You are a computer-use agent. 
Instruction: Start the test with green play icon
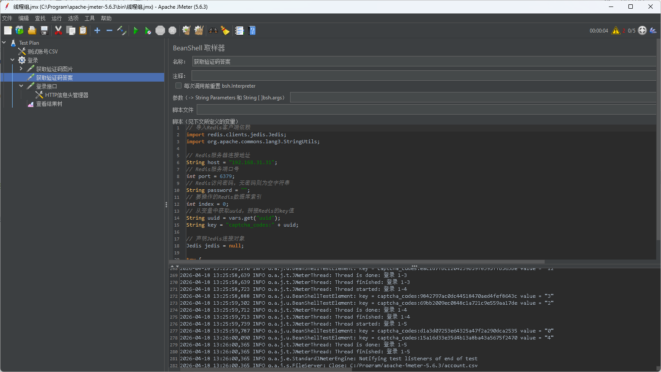click(136, 30)
